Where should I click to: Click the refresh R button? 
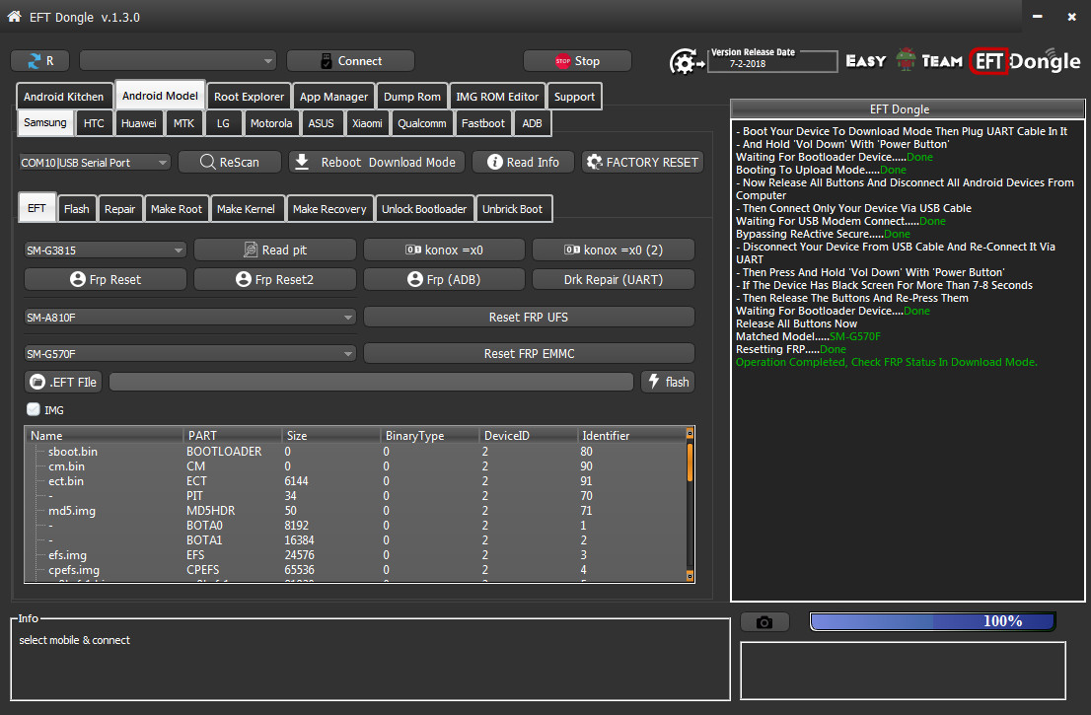(40, 61)
